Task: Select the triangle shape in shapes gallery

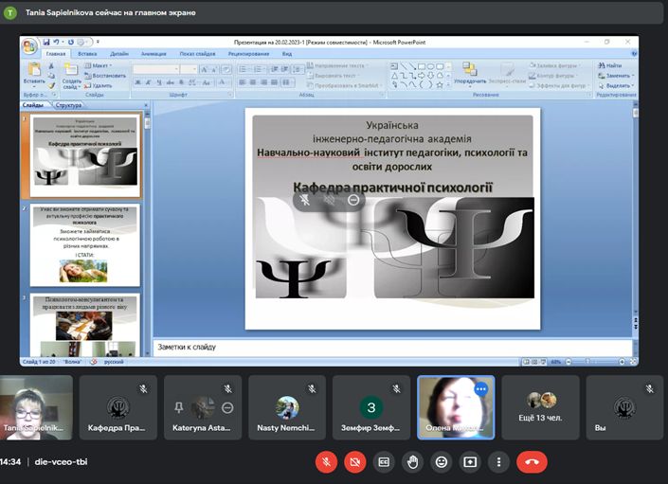Action: pos(394,76)
